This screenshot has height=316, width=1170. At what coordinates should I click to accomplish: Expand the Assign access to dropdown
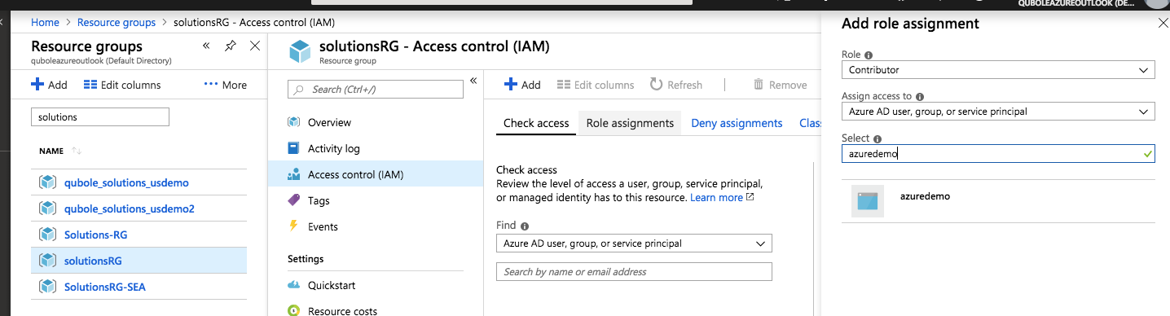click(998, 112)
